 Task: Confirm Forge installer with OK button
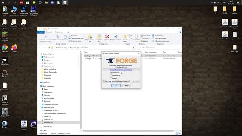[116, 85]
